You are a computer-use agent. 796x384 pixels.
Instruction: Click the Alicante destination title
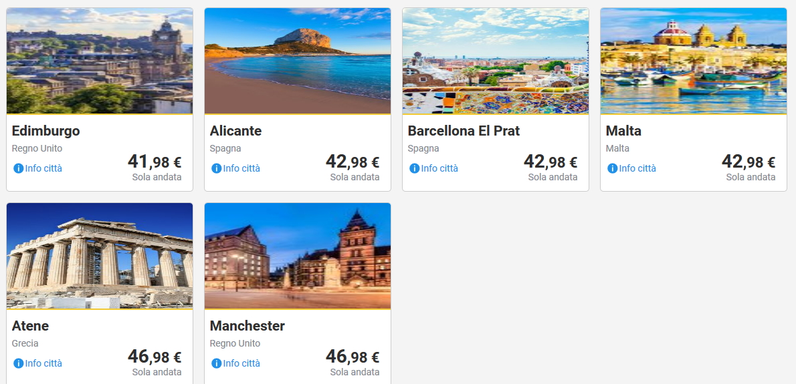pyautogui.click(x=235, y=131)
